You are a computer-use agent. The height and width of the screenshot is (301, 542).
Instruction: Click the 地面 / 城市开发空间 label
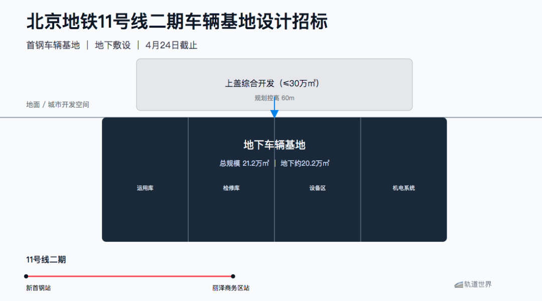(58, 105)
